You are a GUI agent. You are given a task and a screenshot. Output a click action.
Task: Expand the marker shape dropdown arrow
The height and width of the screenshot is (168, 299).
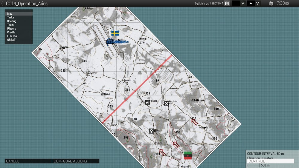click(257, 4)
